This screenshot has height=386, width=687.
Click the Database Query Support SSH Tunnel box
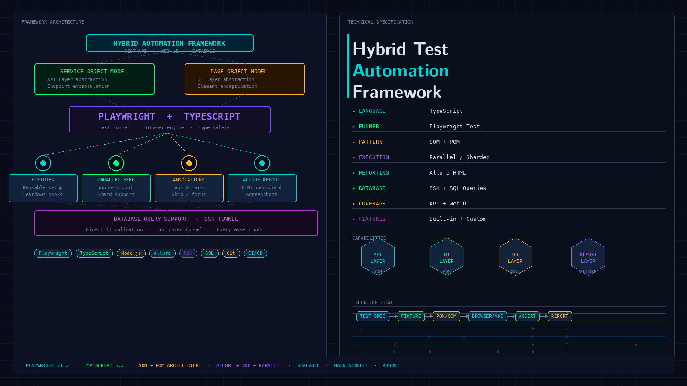tap(176, 223)
